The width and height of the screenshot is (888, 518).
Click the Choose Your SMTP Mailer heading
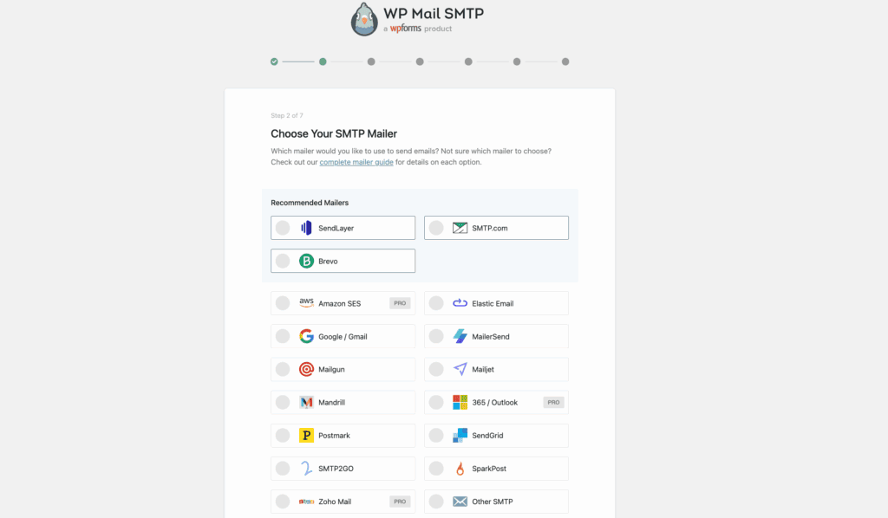[334, 134]
